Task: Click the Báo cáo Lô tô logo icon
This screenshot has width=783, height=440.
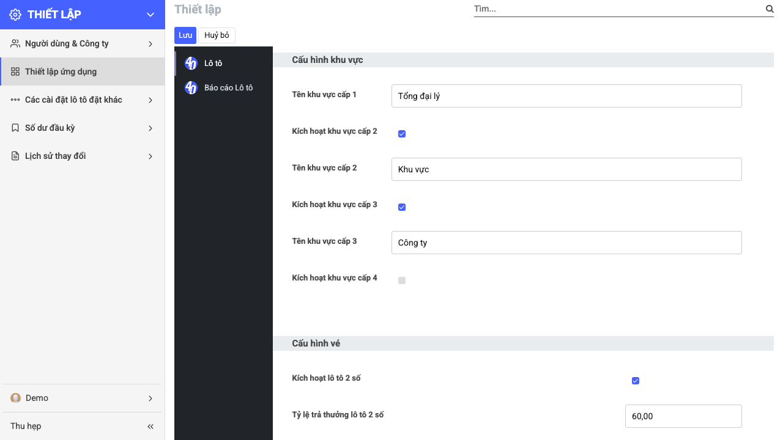Action: [x=191, y=87]
